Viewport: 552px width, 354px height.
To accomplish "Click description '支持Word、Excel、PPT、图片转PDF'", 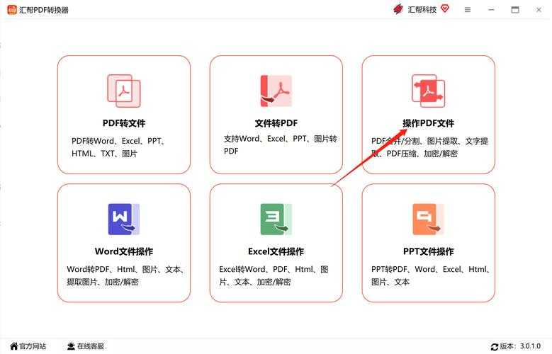I will point(280,145).
